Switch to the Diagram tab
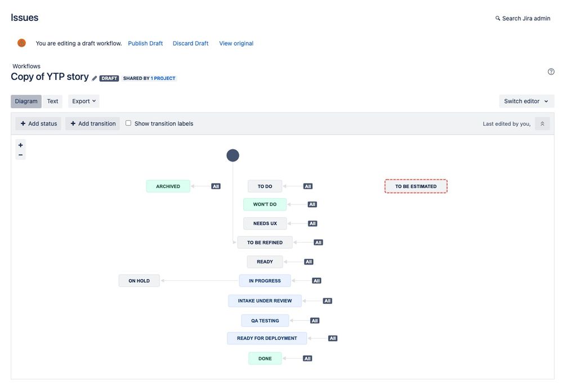Screen dimensions: 562x389 coord(26,101)
